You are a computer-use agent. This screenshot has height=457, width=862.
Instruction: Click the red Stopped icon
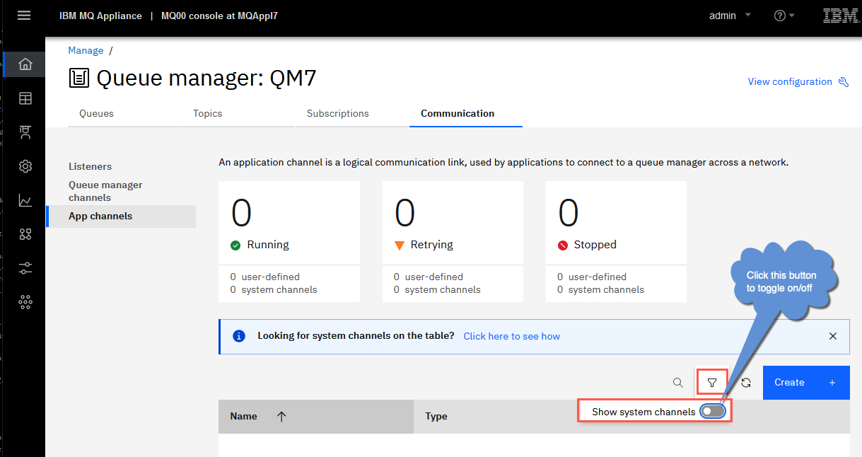[x=563, y=245]
